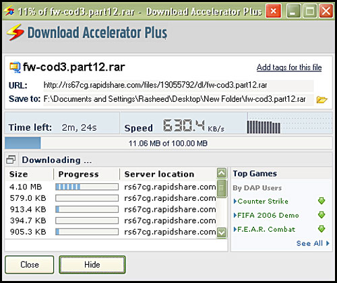Image resolution: width=337 pixels, height=283 pixels.
Task: Minimize the Download Accelerator Plus window
Action: (x=293, y=11)
